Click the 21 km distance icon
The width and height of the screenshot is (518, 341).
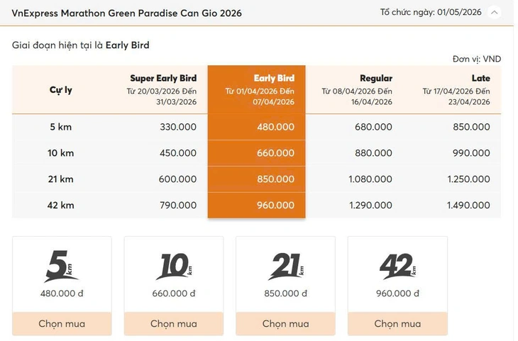click(285, 267)
